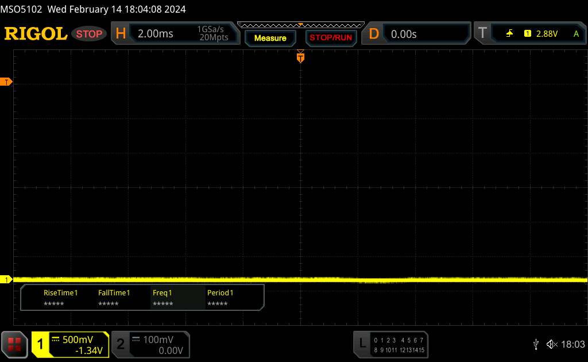Select the 2.88V trigger level value
The width and height of the screenshot is (588, 362).
(547, 34)
